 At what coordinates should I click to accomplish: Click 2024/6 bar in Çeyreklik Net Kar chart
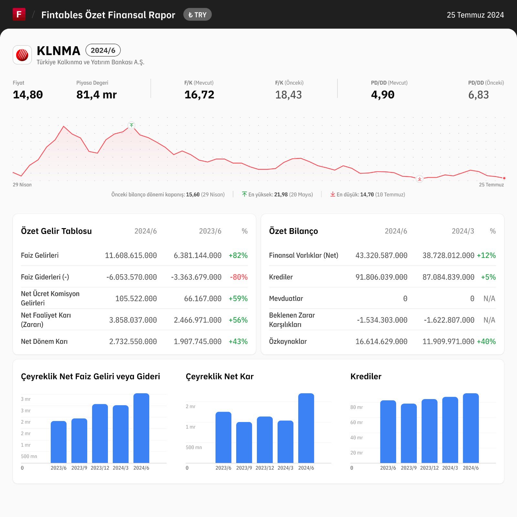click(306, 428)
